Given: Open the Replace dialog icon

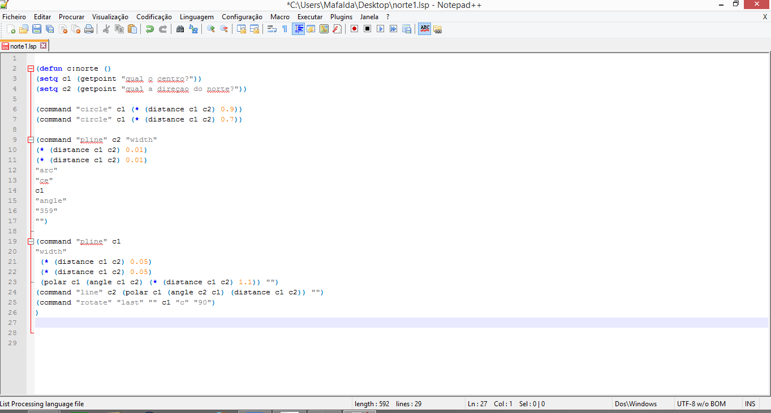Looking at the screenshot, I should click(x=193, y=29).
